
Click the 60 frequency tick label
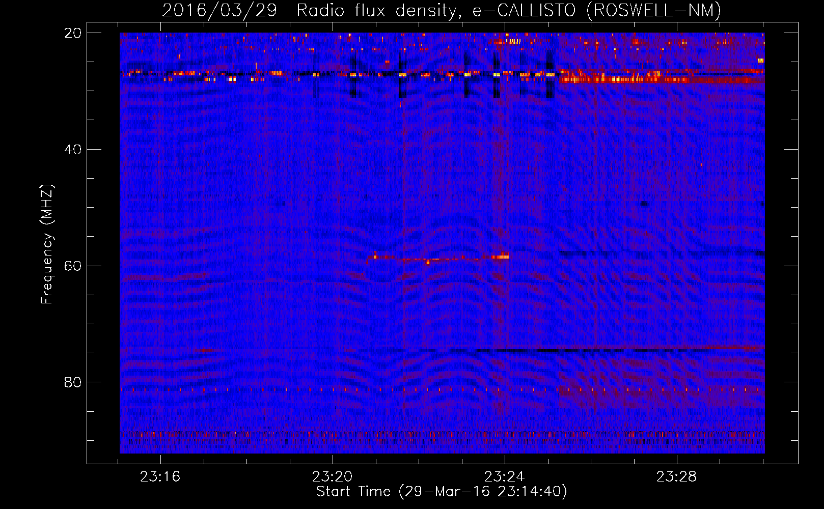click(x=72, y=266)
